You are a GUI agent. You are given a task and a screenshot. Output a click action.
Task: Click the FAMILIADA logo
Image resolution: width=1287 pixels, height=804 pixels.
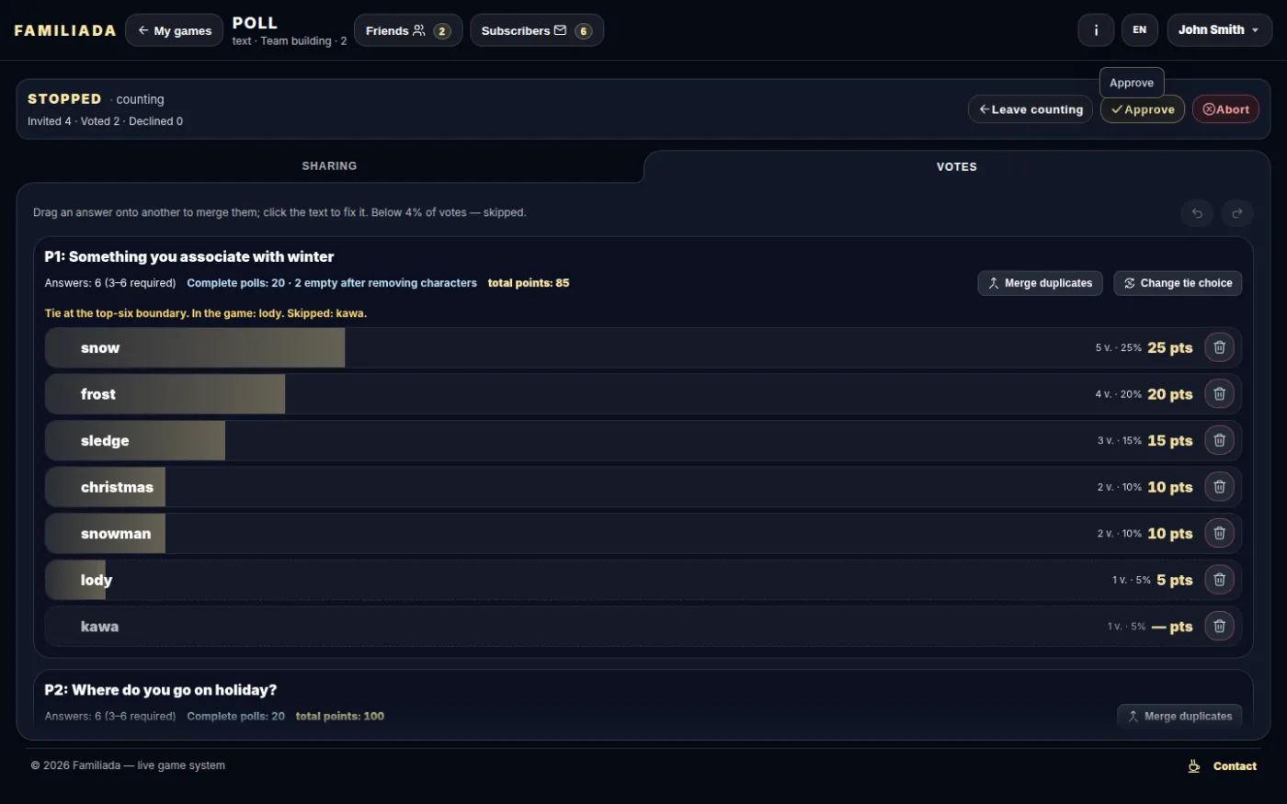(x=65, y=30)
